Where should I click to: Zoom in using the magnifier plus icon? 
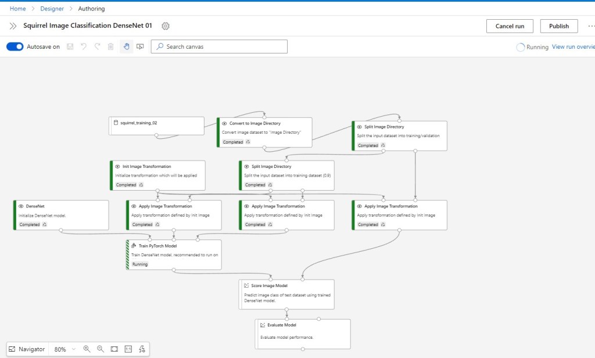tap(86, 349)
